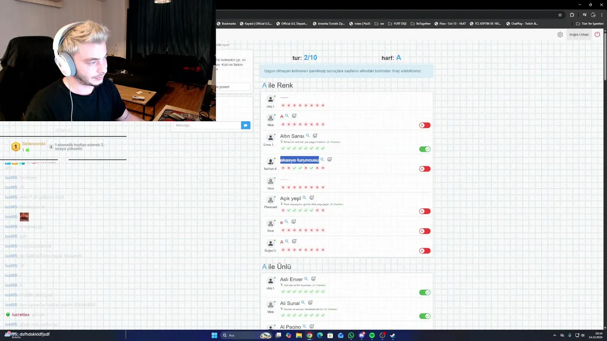
Task: Click emoji reaction icon beside Ali Sunal
Action: 310,303
